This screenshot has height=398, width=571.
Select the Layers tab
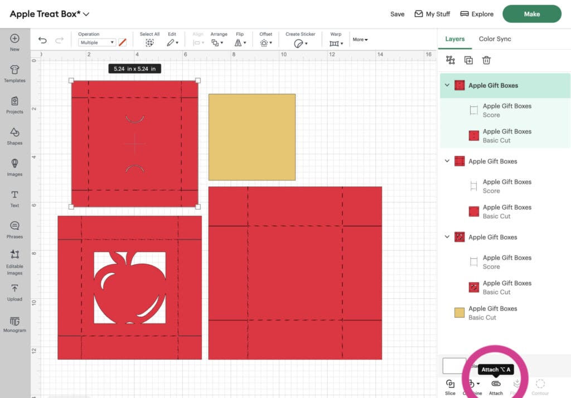454,39
